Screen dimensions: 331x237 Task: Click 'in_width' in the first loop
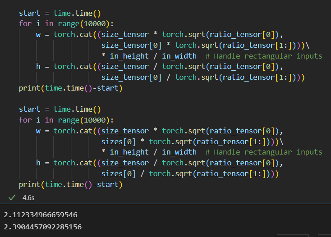(x=179, y=56)
